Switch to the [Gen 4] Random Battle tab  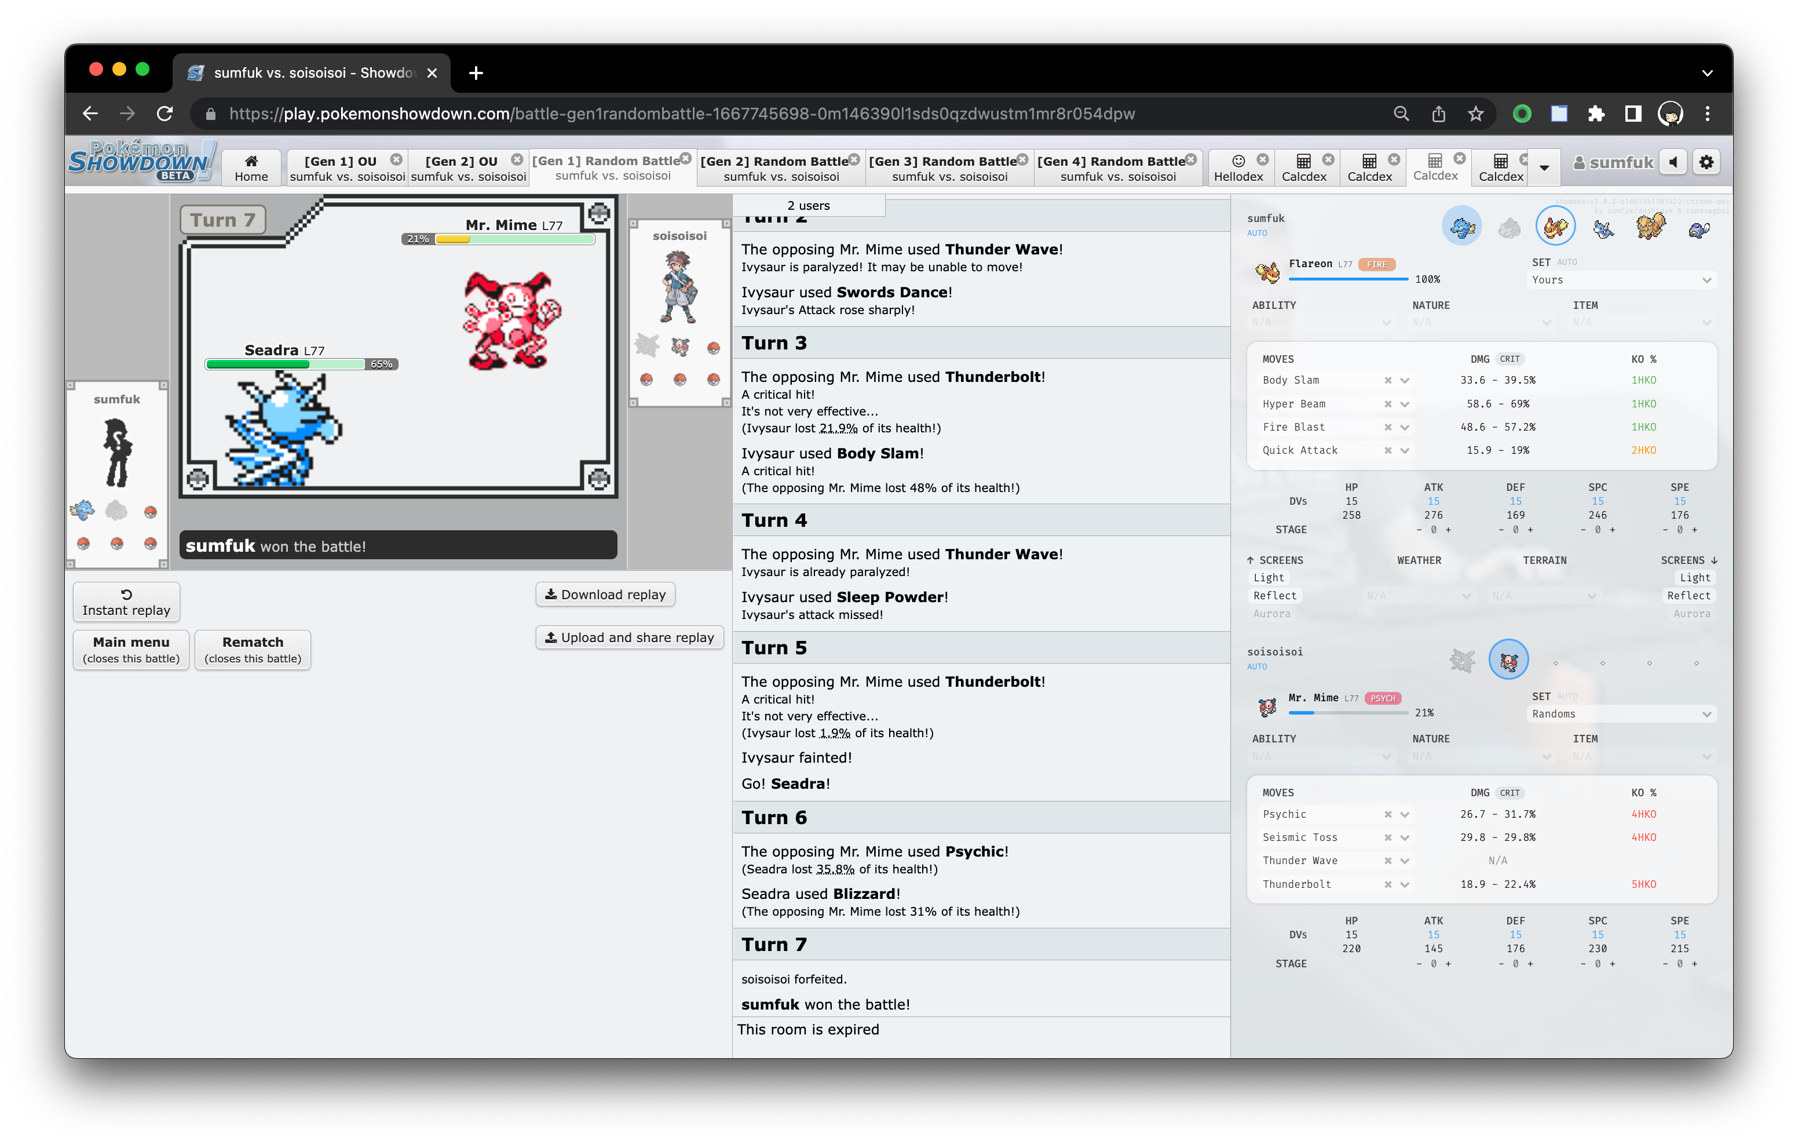(1119, 168)
